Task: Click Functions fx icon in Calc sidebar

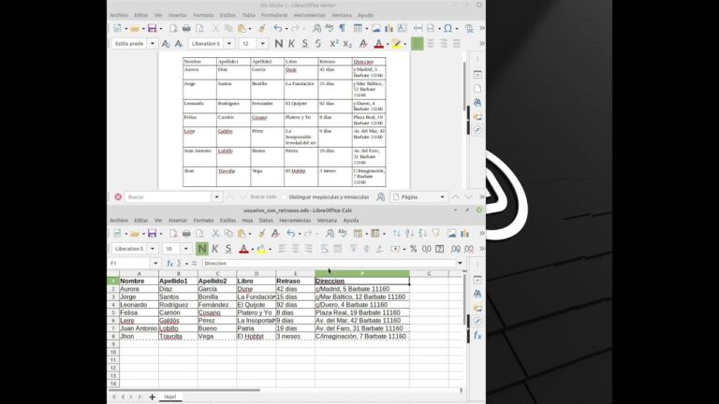Action: (477, 336)
